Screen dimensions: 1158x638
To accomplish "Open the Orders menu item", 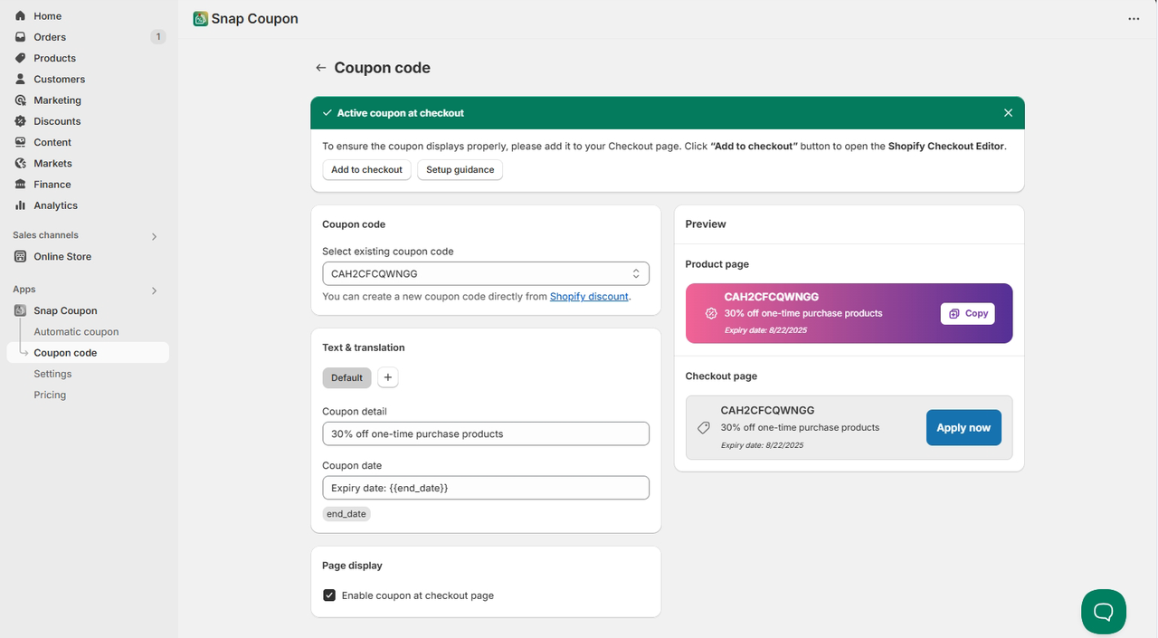I will click(50, 37).
